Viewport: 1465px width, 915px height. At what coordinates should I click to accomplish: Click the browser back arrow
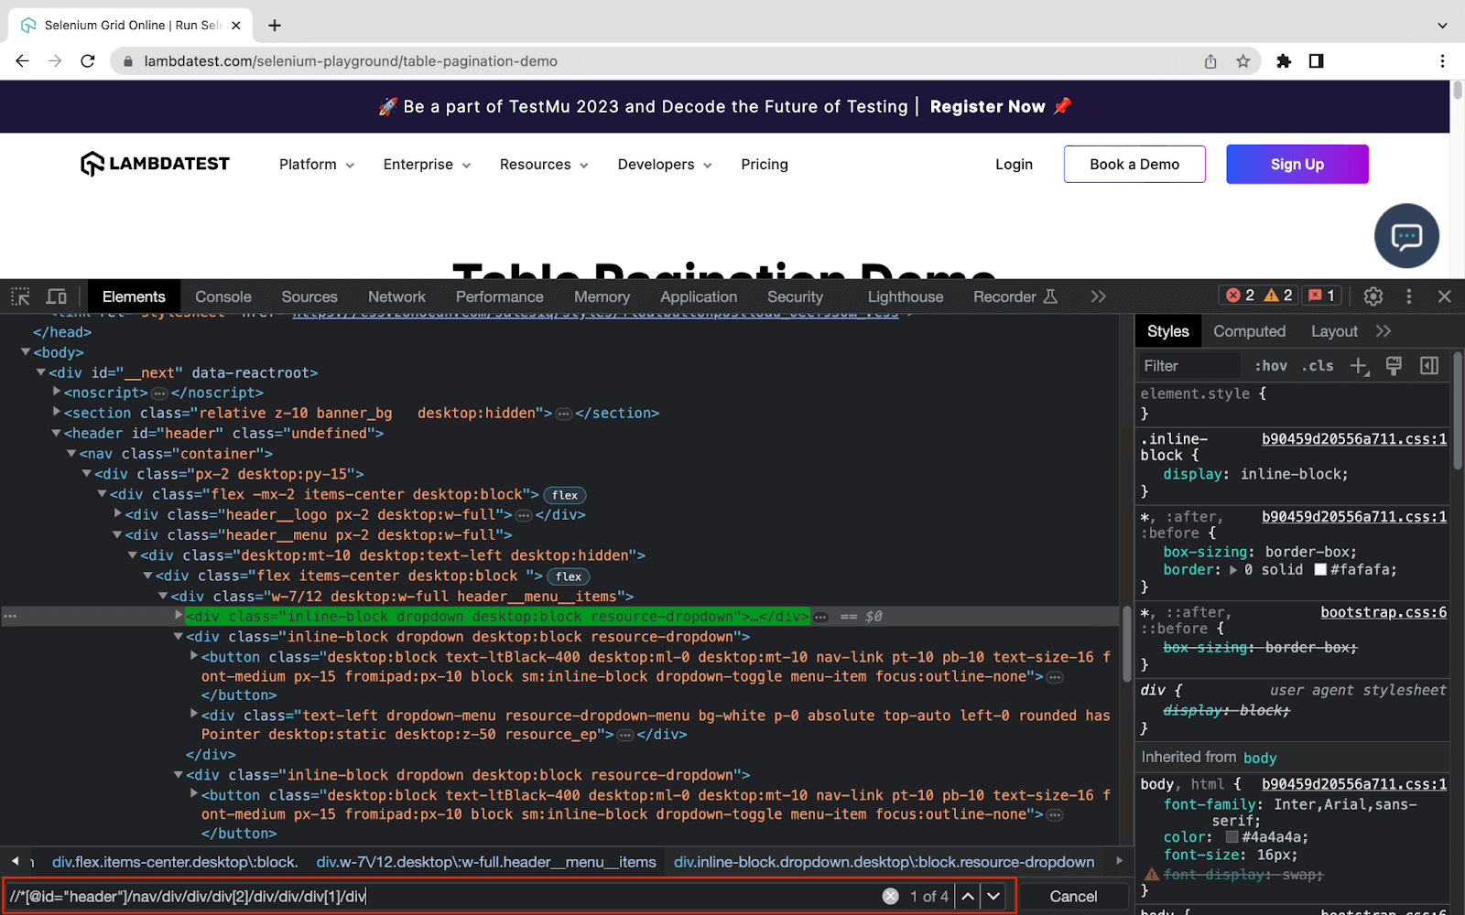point(22,61)
